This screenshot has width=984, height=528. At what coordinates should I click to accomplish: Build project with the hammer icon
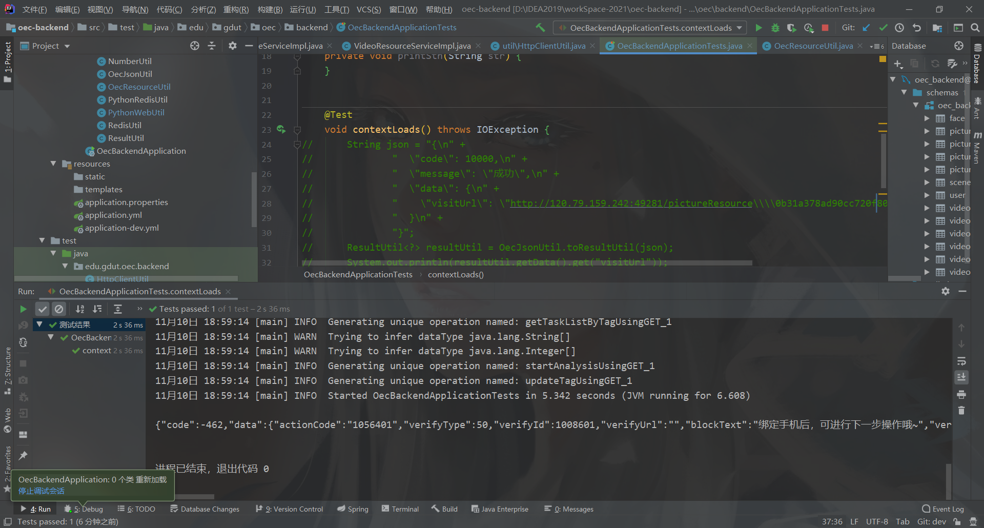[540, 28]
